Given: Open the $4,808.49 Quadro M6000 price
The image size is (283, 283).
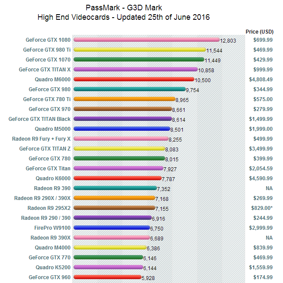Looking at the screenshot, I should point(261,80).
